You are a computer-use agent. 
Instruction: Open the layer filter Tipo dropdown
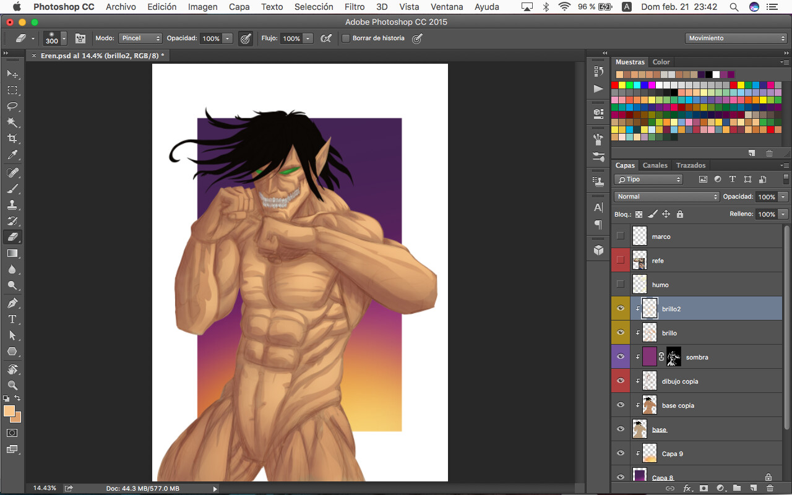pos(648,179)
